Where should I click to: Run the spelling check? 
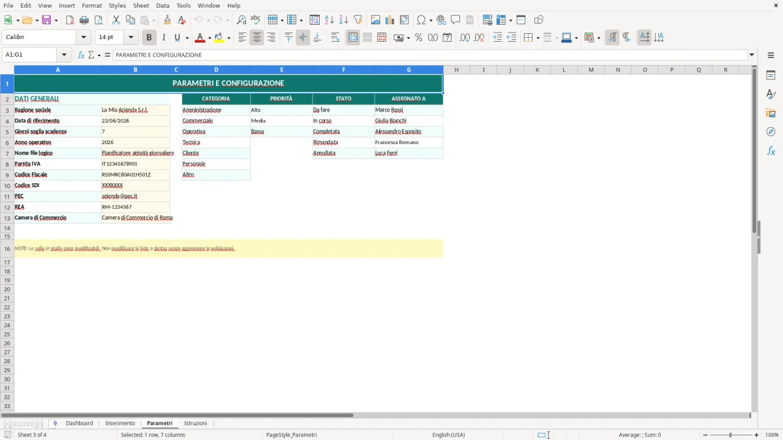coord(256,20)
